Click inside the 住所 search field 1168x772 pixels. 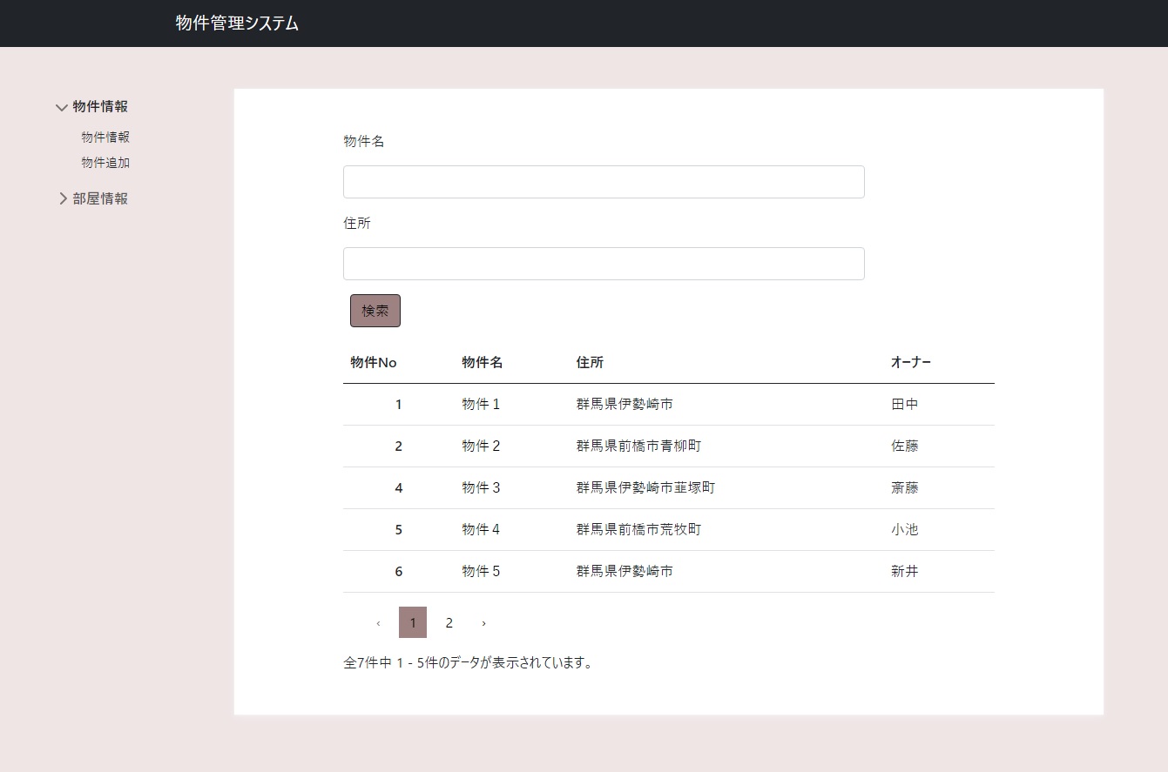[604, 263]
